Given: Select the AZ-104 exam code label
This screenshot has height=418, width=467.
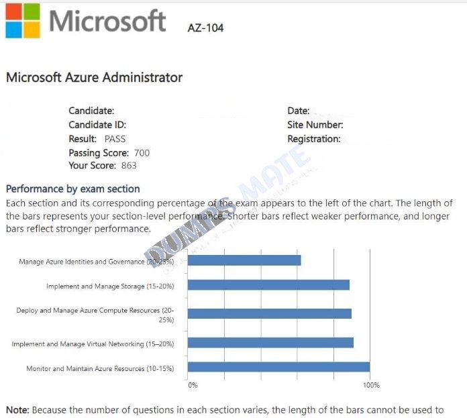Looking at the screenshot, I should click(205, 28).
